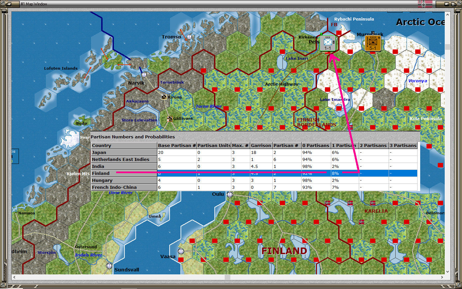This screenshot has width=462, height=289.
Task: Click the Torne River map label
Action: [208, 106]
